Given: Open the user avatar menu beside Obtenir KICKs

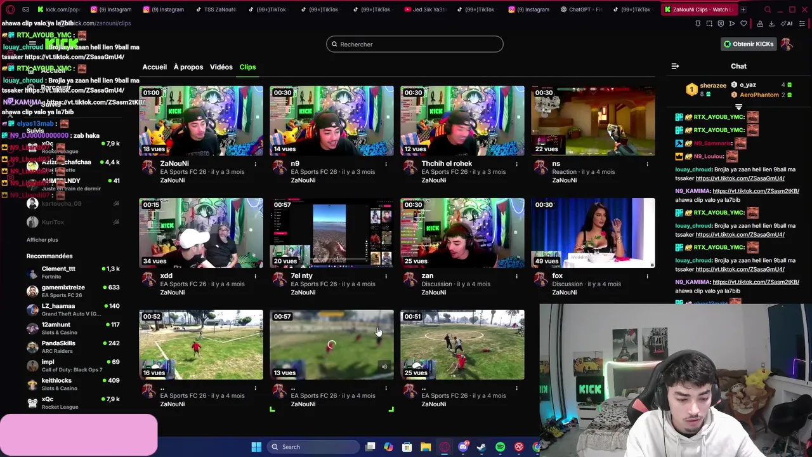Looking at the screenshot, I should click(787, 44).
